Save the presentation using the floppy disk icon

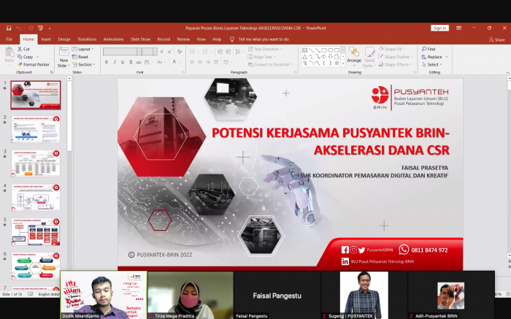9,28
